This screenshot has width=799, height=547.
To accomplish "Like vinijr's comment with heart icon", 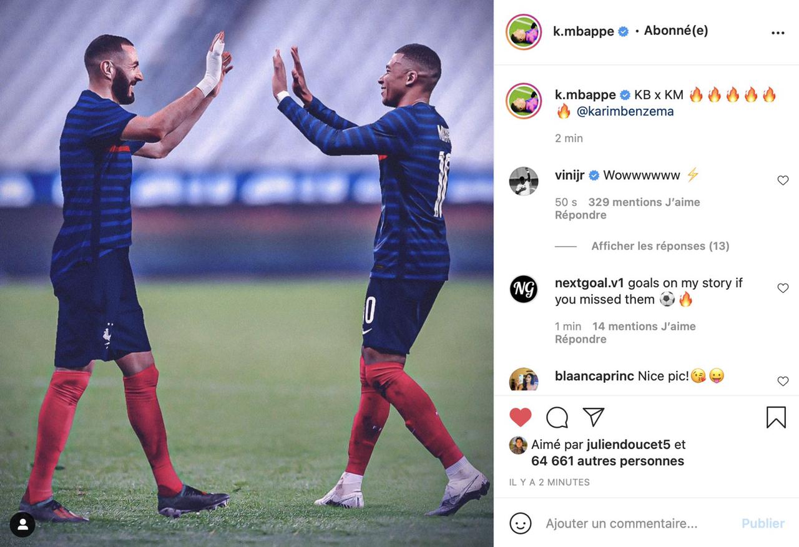I will pyautogui.click(x=783, y=180).
